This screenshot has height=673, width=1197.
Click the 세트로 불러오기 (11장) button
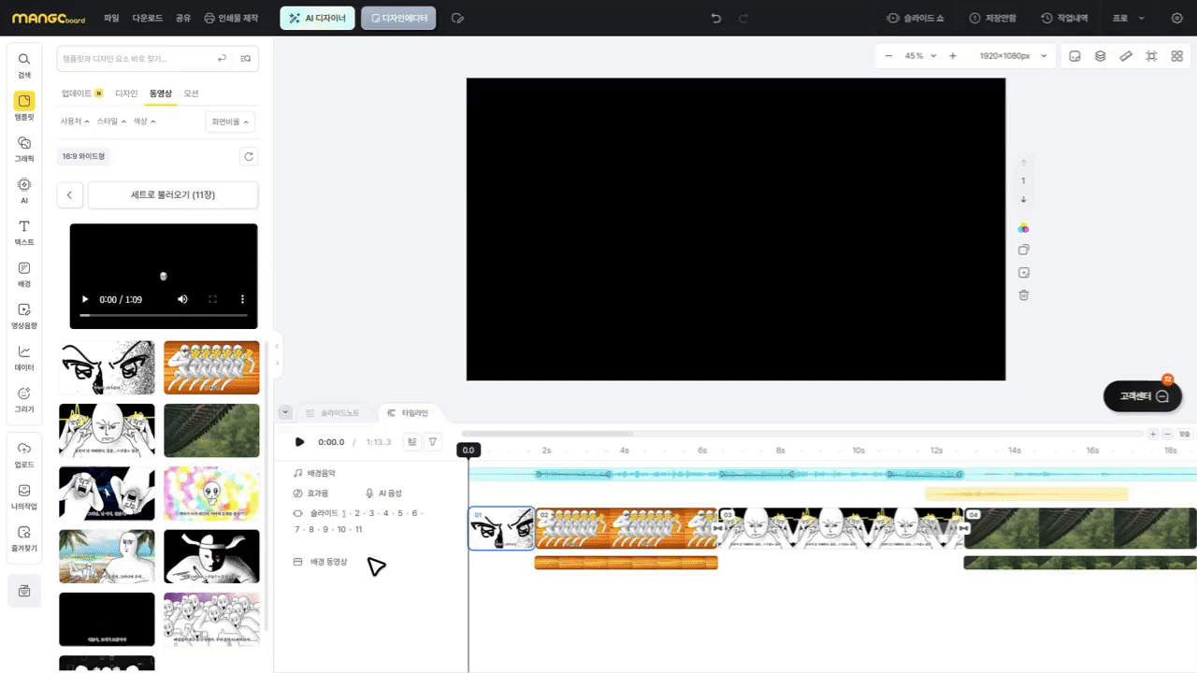pos(173,195)
